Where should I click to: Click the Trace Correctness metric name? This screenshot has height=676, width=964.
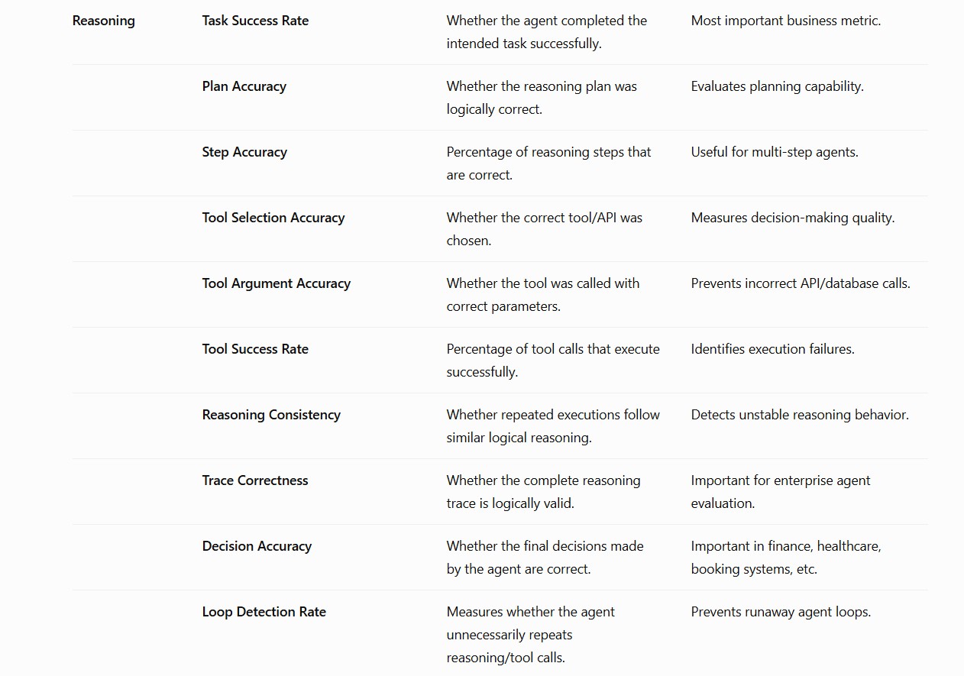tap(255, 481)
